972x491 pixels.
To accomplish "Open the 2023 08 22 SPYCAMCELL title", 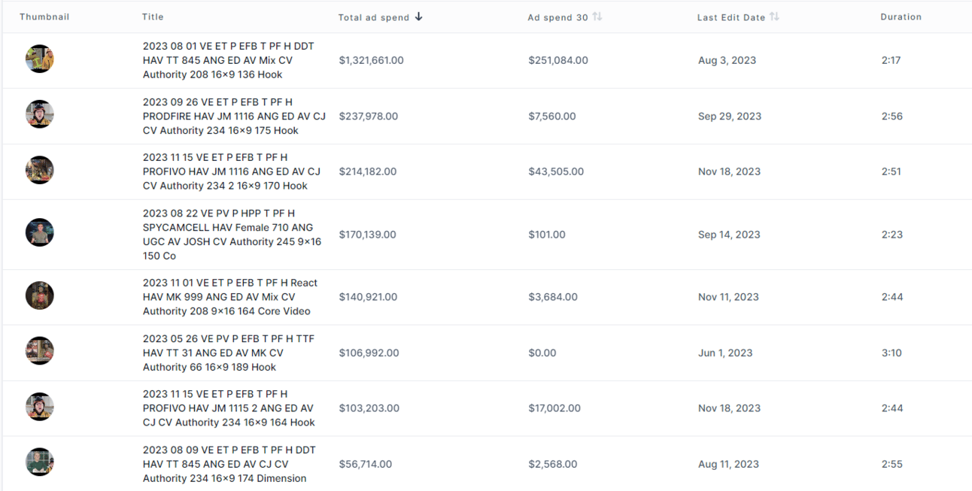I will tap(232, 235).
